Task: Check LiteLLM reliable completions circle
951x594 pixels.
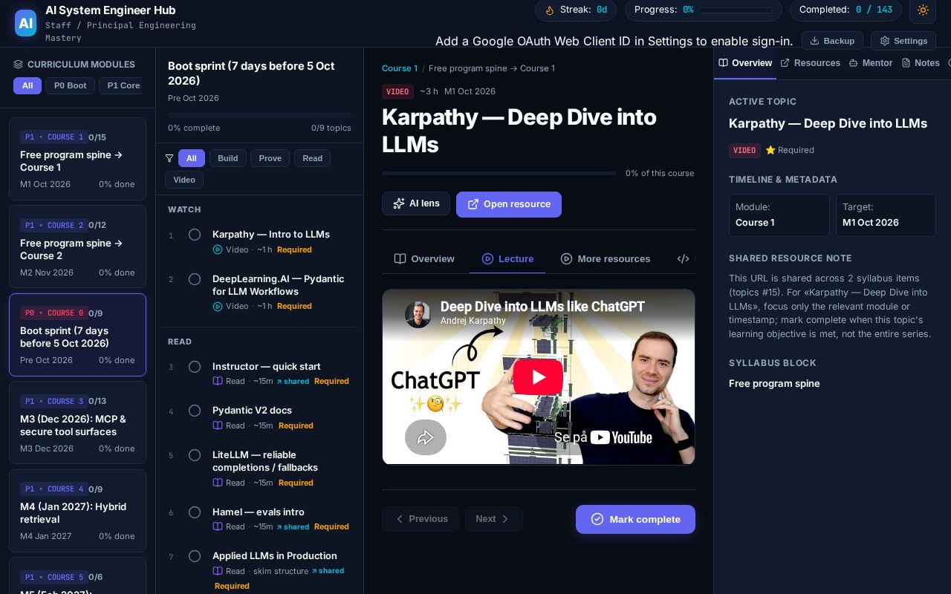Action: click(195, 455)
